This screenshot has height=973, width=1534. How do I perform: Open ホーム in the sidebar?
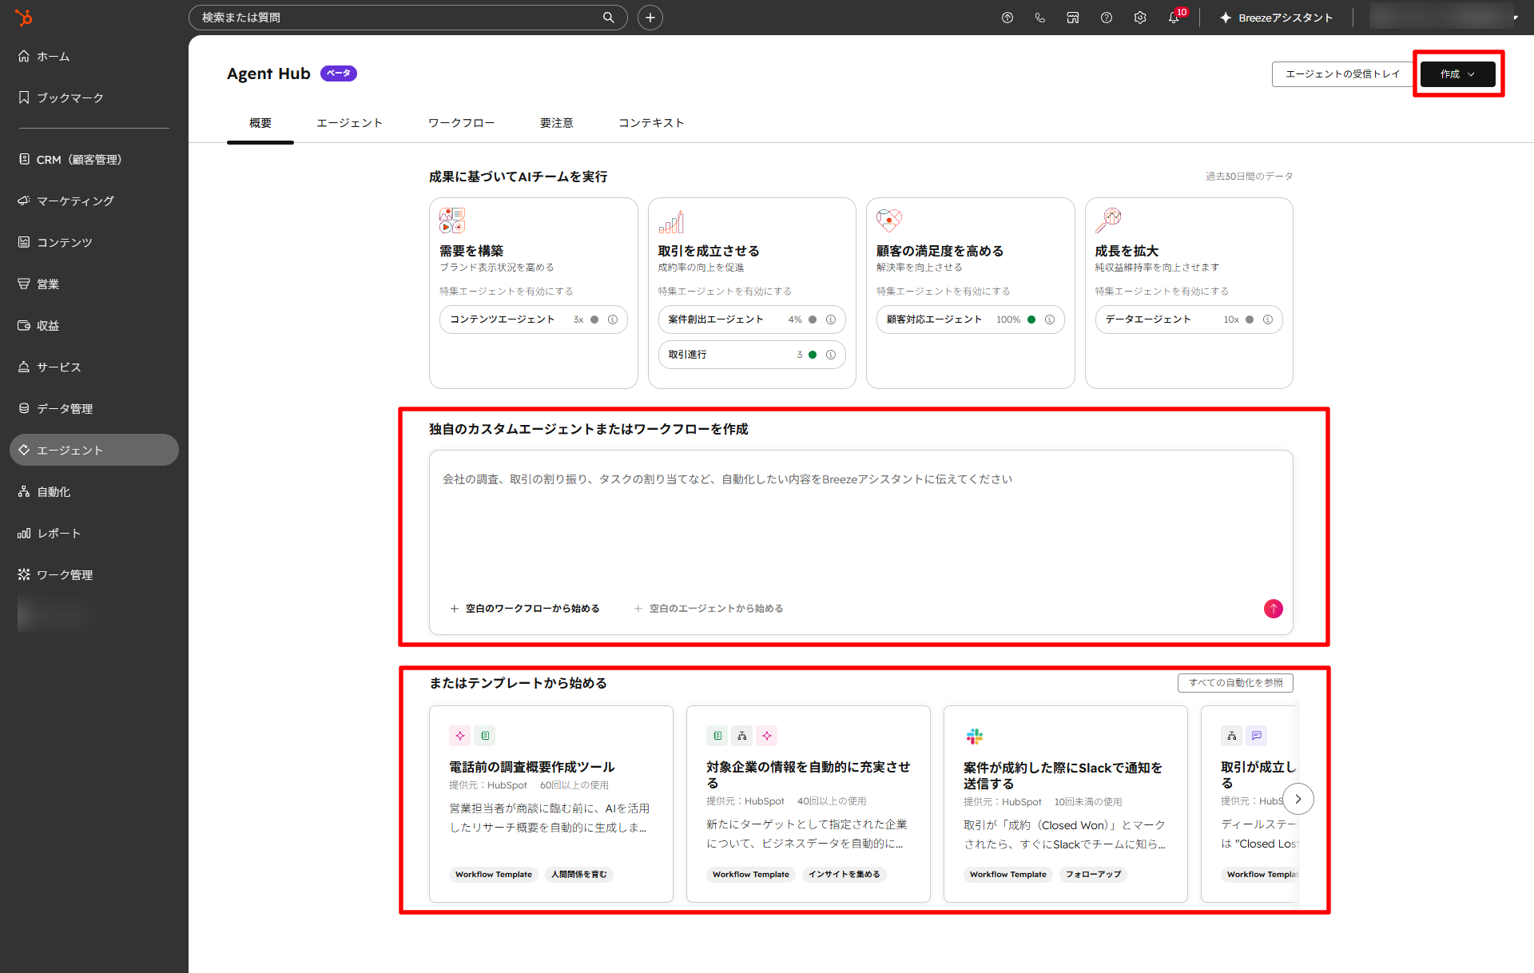pyautogui.click(x=94, y=57)
